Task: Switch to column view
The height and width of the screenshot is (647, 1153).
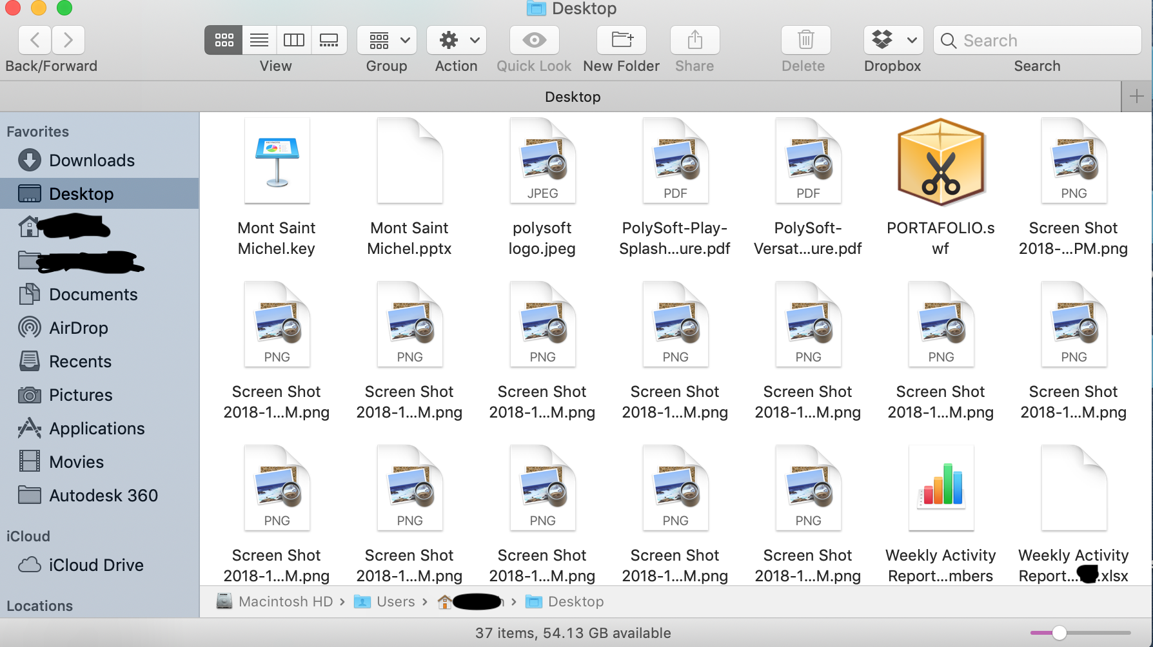Action: point(294,40)
